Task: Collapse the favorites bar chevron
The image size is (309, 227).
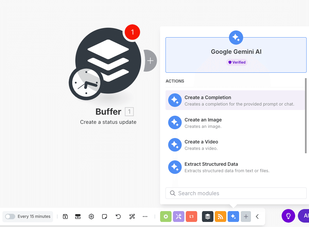Action: pyautogui.click(x=257, y=217)
